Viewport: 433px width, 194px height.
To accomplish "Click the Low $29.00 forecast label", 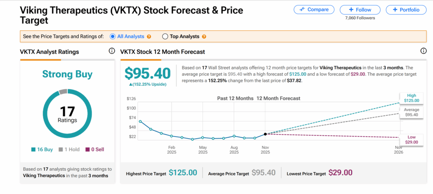I will [411, 139].
